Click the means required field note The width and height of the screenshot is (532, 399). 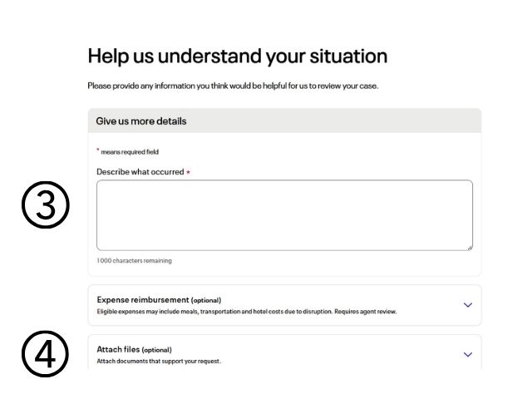click(130, 152)
